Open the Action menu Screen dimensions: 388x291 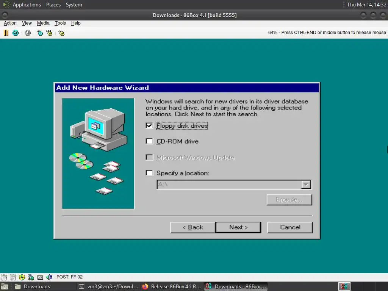coord(10,23)
